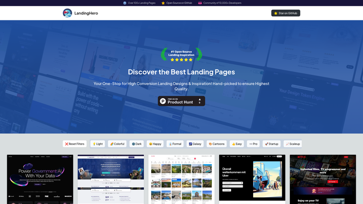Viewport: 363px width, 204px height.
Task: Click the thumbs-up icon on Easy chip
Action: click(x=234, y=144)
